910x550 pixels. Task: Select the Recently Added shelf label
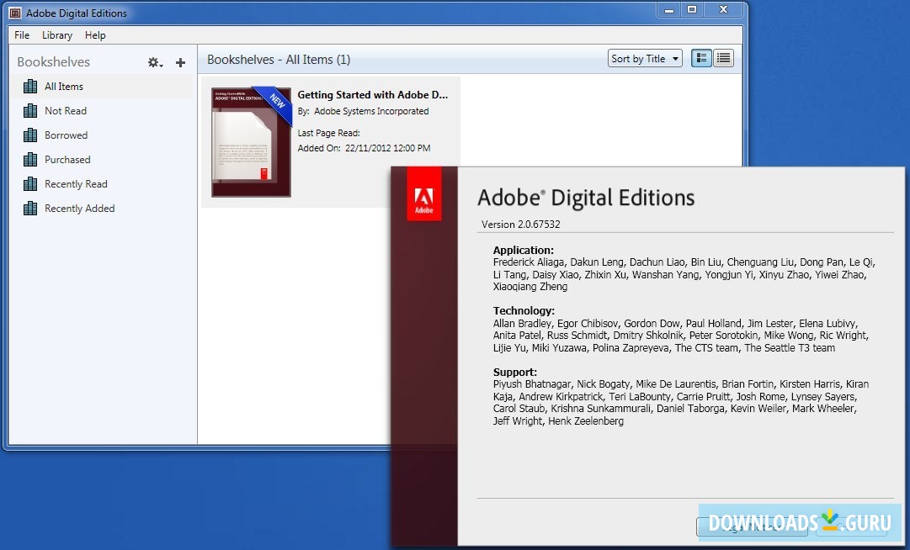[79, 208]
